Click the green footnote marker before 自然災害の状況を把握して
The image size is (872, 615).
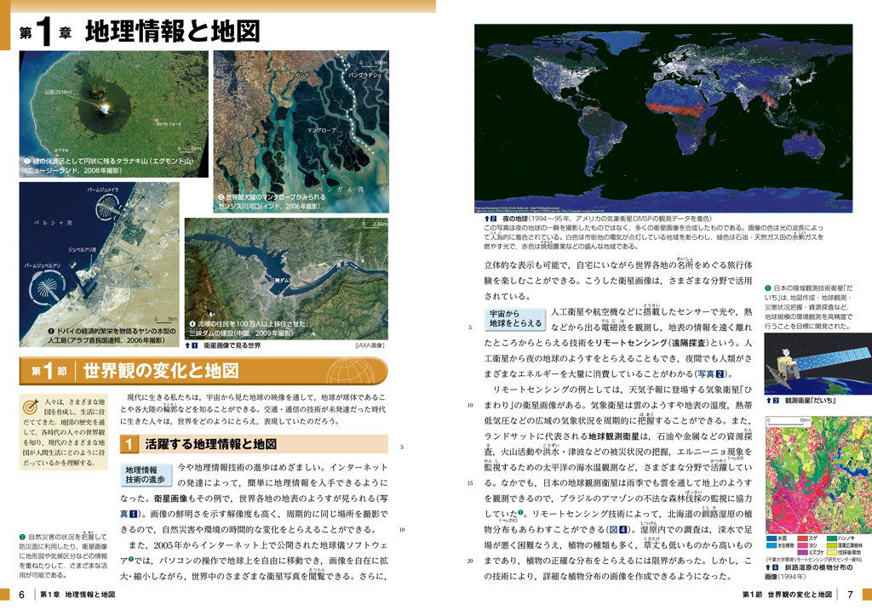22,538
